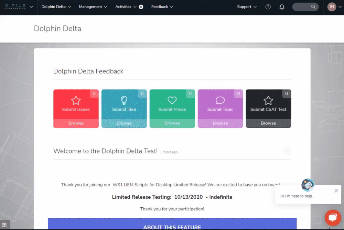Open the Activities menu
The height and width of the screenshot is (230, 344).
(126, 7)
